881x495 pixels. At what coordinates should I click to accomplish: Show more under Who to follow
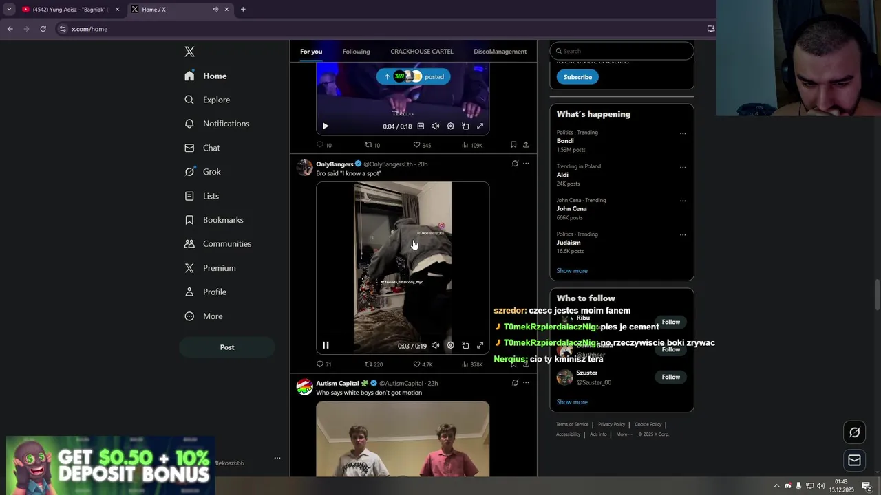point(572,402)
